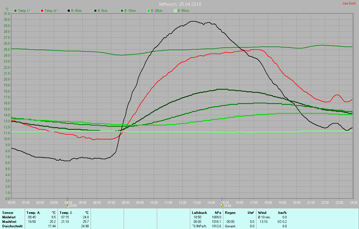Image resolution: width=359 pixels, height=229 pixels.
Task: Click the B -10cm legend color square
Action: 122,11
